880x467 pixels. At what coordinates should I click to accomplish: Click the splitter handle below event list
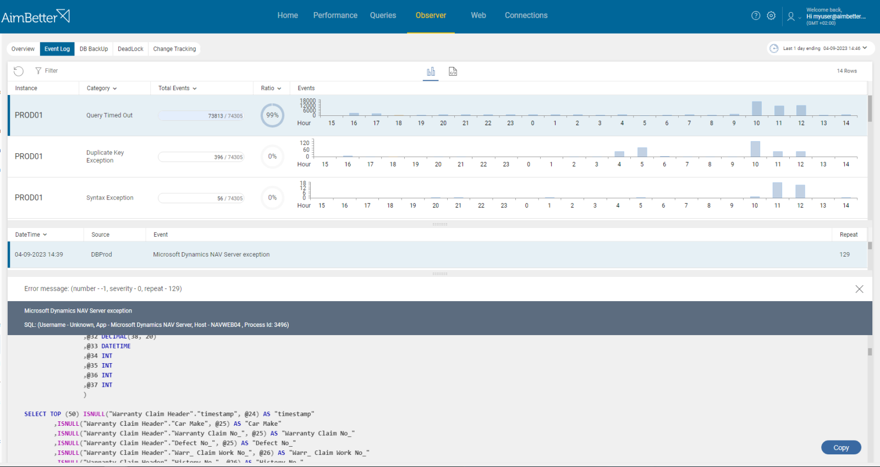pyautogui.click(x=440, y=274)
